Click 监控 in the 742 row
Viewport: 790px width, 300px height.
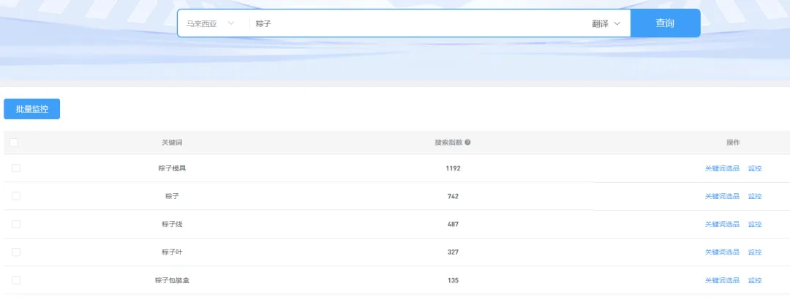[x=755, y=196]
